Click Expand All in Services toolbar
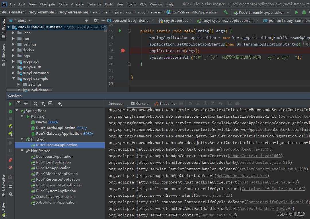310x219 pixels. coord(18,103)
